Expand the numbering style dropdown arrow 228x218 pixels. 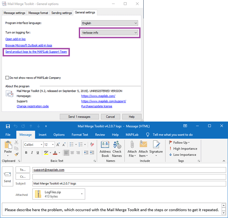coord(85,145)
